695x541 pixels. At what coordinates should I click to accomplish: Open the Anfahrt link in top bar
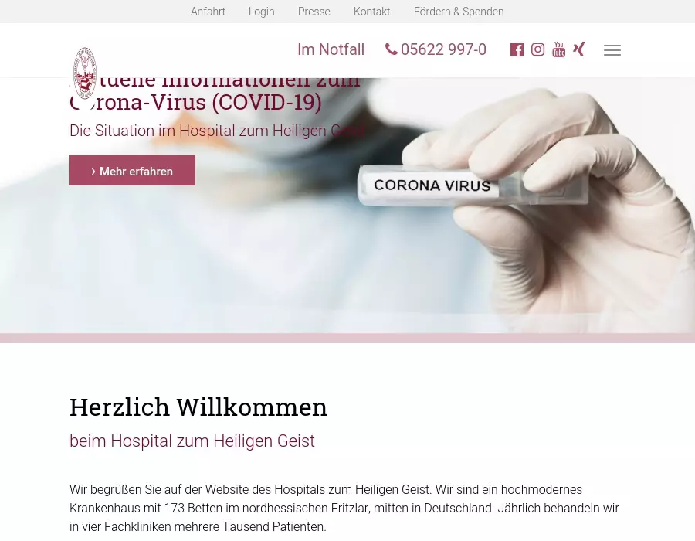(208, 12)
